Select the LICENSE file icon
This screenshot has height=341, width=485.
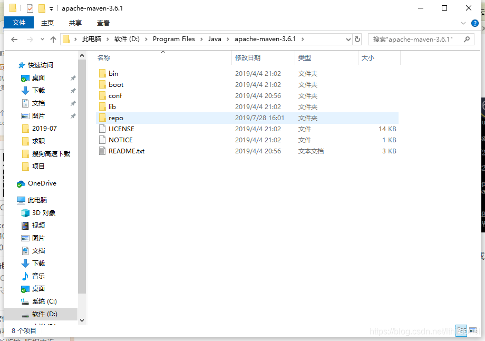(x=102, y=129)
